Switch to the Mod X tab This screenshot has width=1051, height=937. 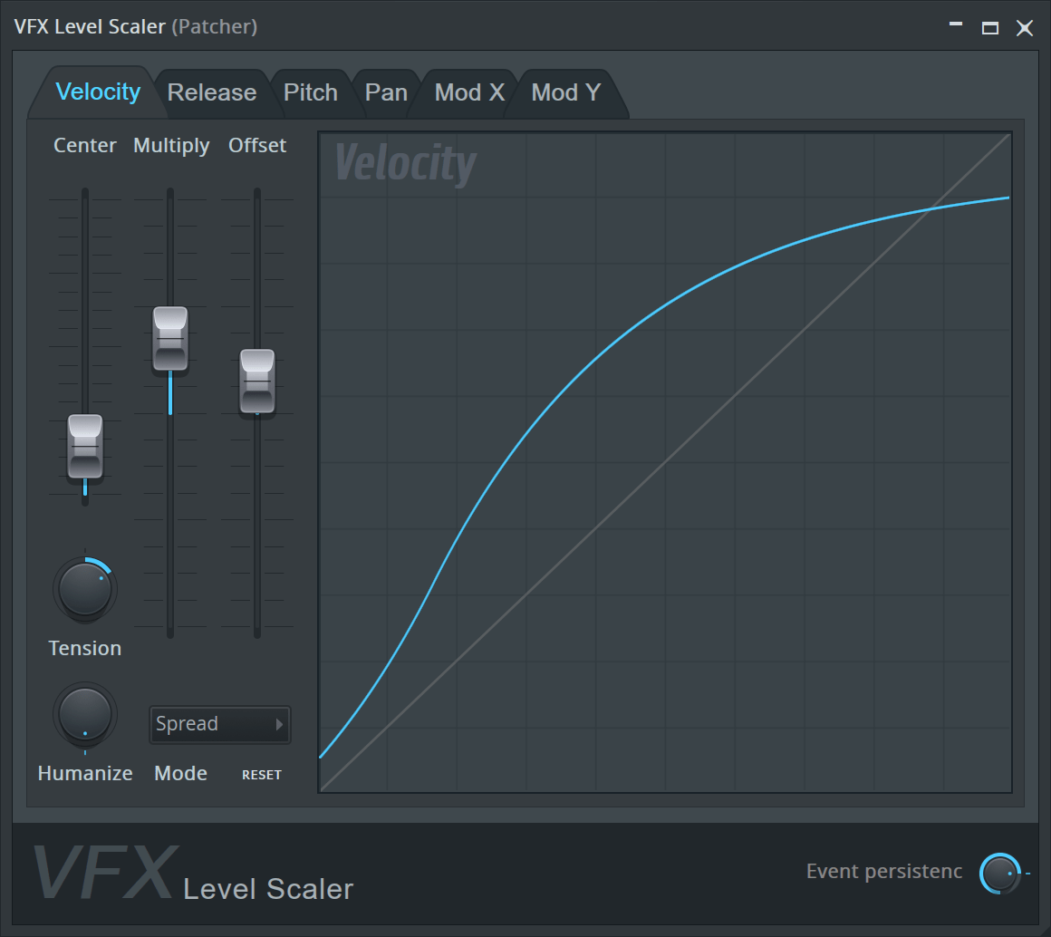point(469,92)
